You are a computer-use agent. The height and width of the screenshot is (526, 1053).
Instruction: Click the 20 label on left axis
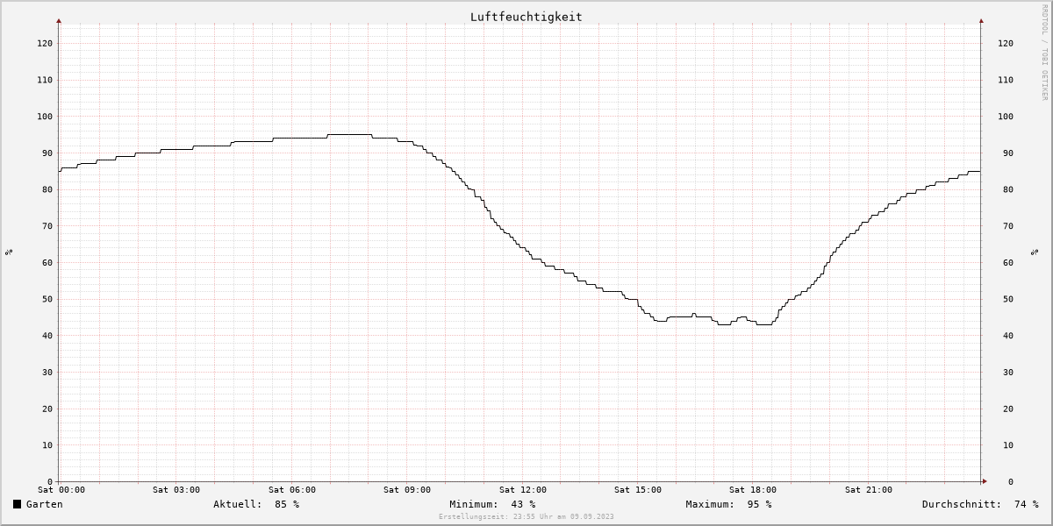click(47, 409)
